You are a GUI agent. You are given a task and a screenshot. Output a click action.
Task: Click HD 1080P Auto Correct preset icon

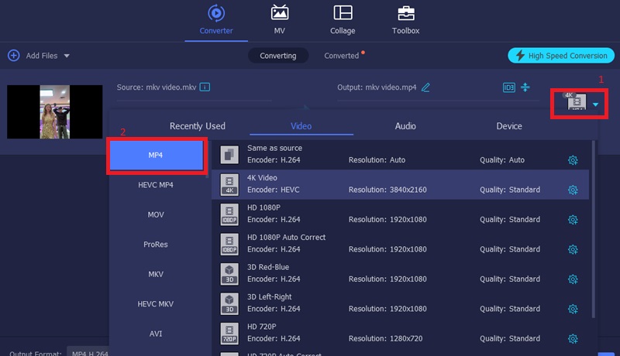tap(229, 245)
